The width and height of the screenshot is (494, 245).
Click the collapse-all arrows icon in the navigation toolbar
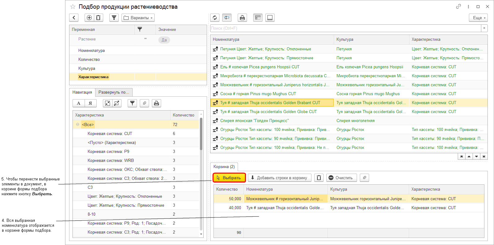click(107, 103)
